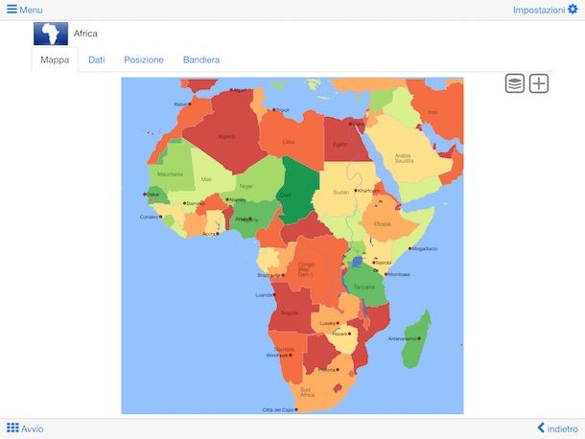Click the Avvio grid icon
The width and height of the screenshot is (585, 439).
pos(12,428)
